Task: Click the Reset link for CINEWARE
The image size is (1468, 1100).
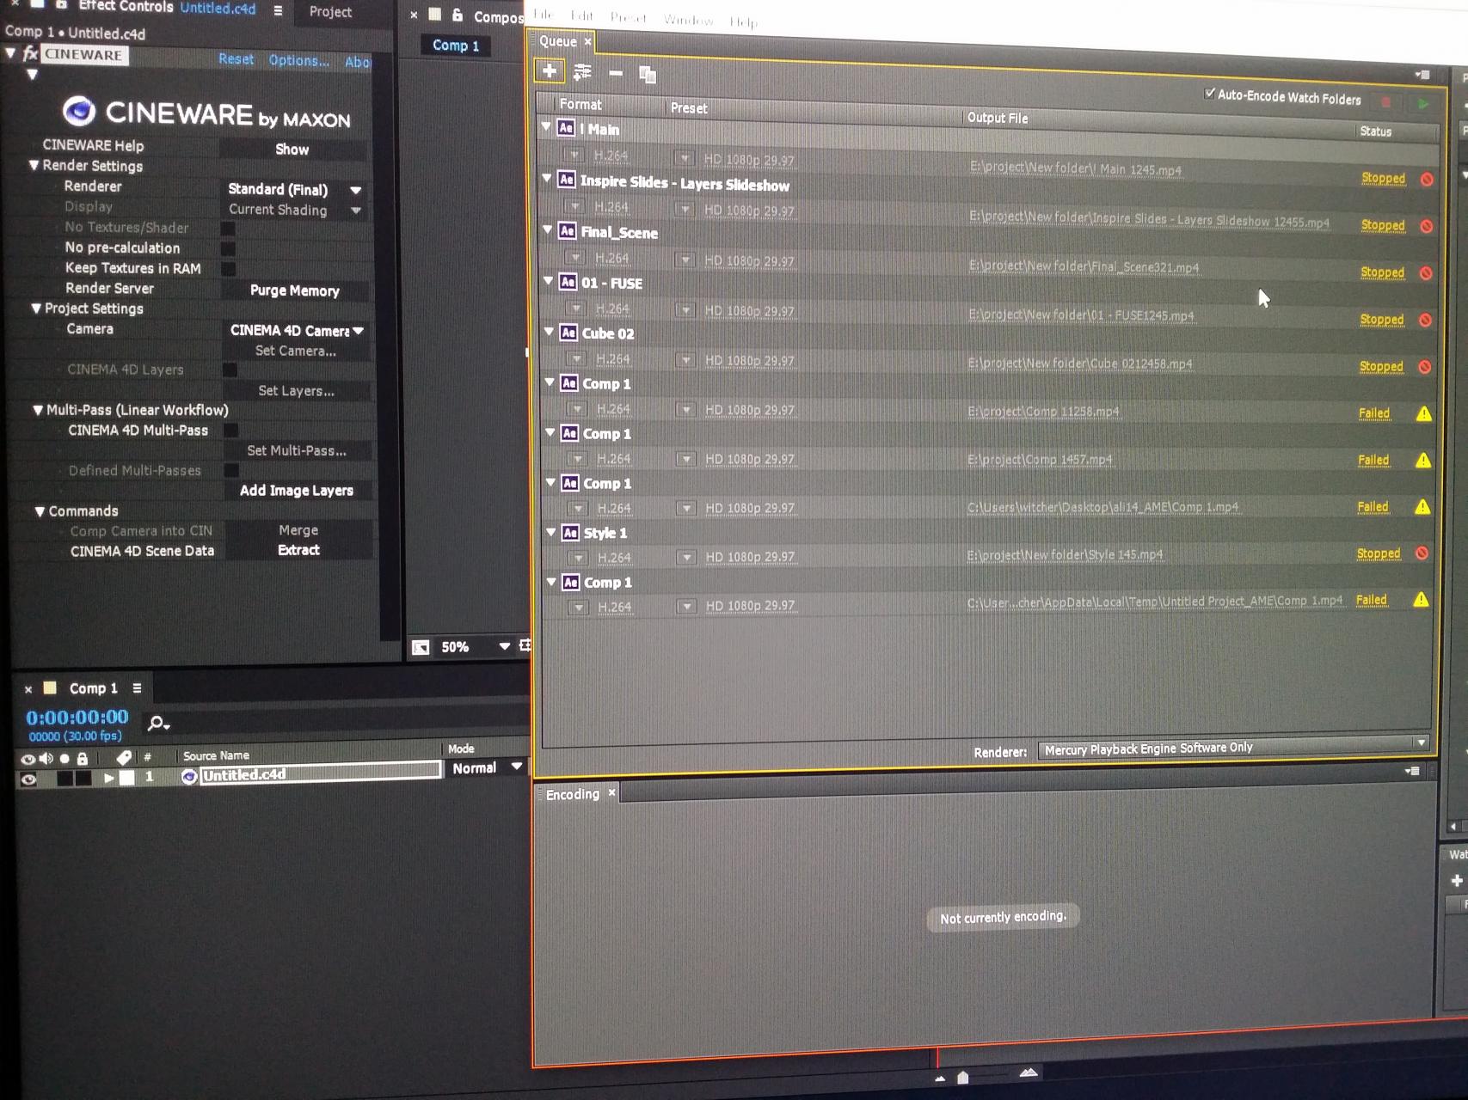Action: tap(236, 59)
